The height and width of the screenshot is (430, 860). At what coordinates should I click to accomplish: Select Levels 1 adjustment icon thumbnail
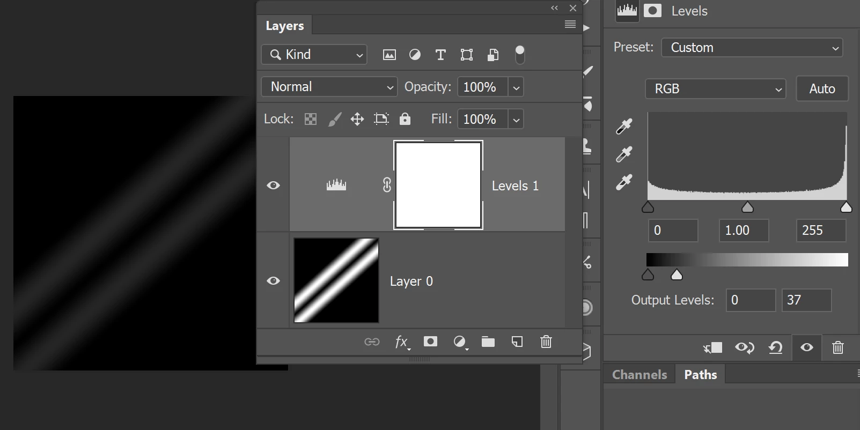point(336,185)
